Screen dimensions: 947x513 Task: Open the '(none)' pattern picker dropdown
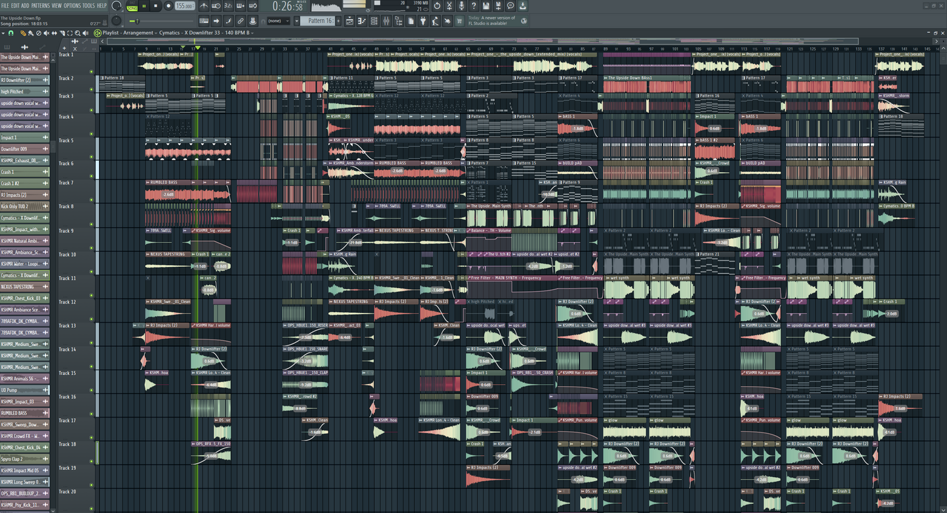(279, 20)
